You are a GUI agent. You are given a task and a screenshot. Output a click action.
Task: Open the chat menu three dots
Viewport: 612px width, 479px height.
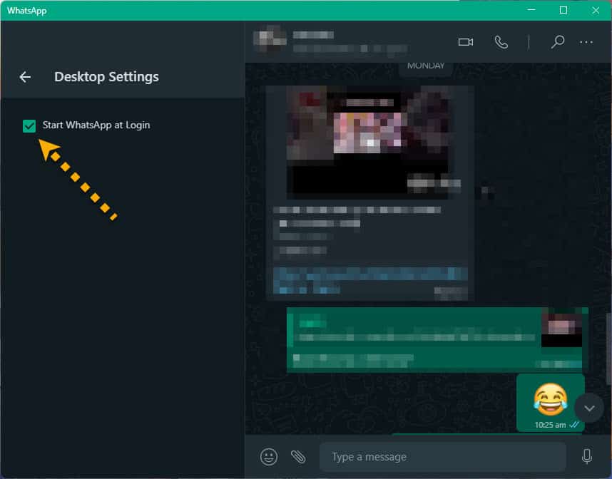pos(586,42)
